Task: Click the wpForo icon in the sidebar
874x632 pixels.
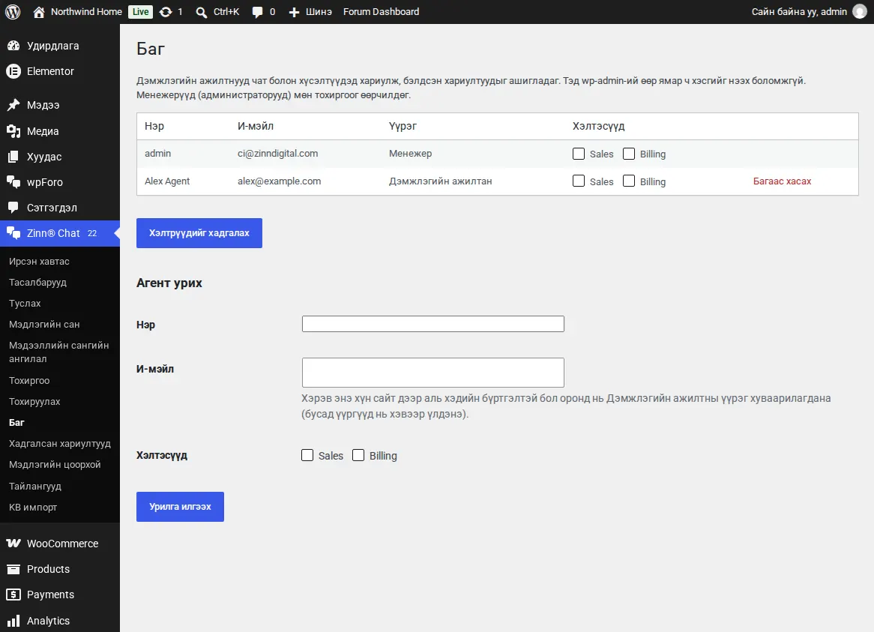Action: (13, 182)
